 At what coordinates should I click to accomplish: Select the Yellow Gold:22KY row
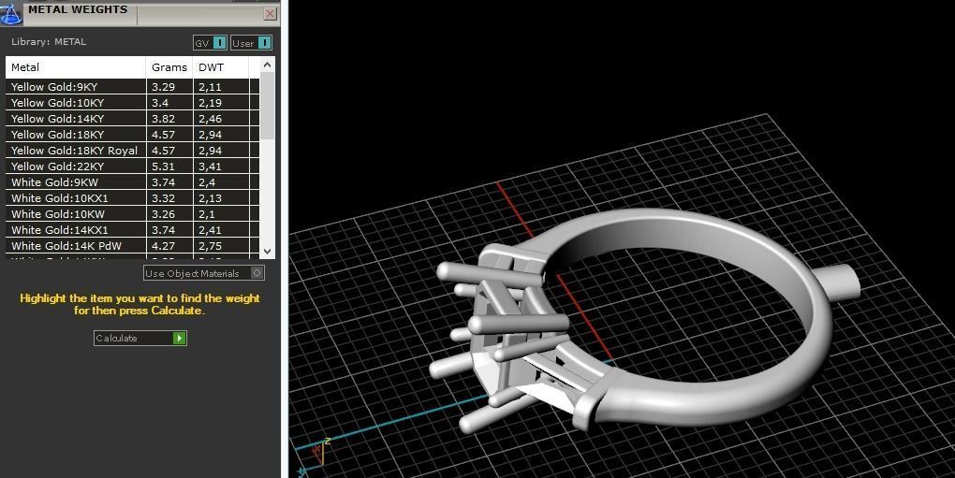[x=132, y=166]
